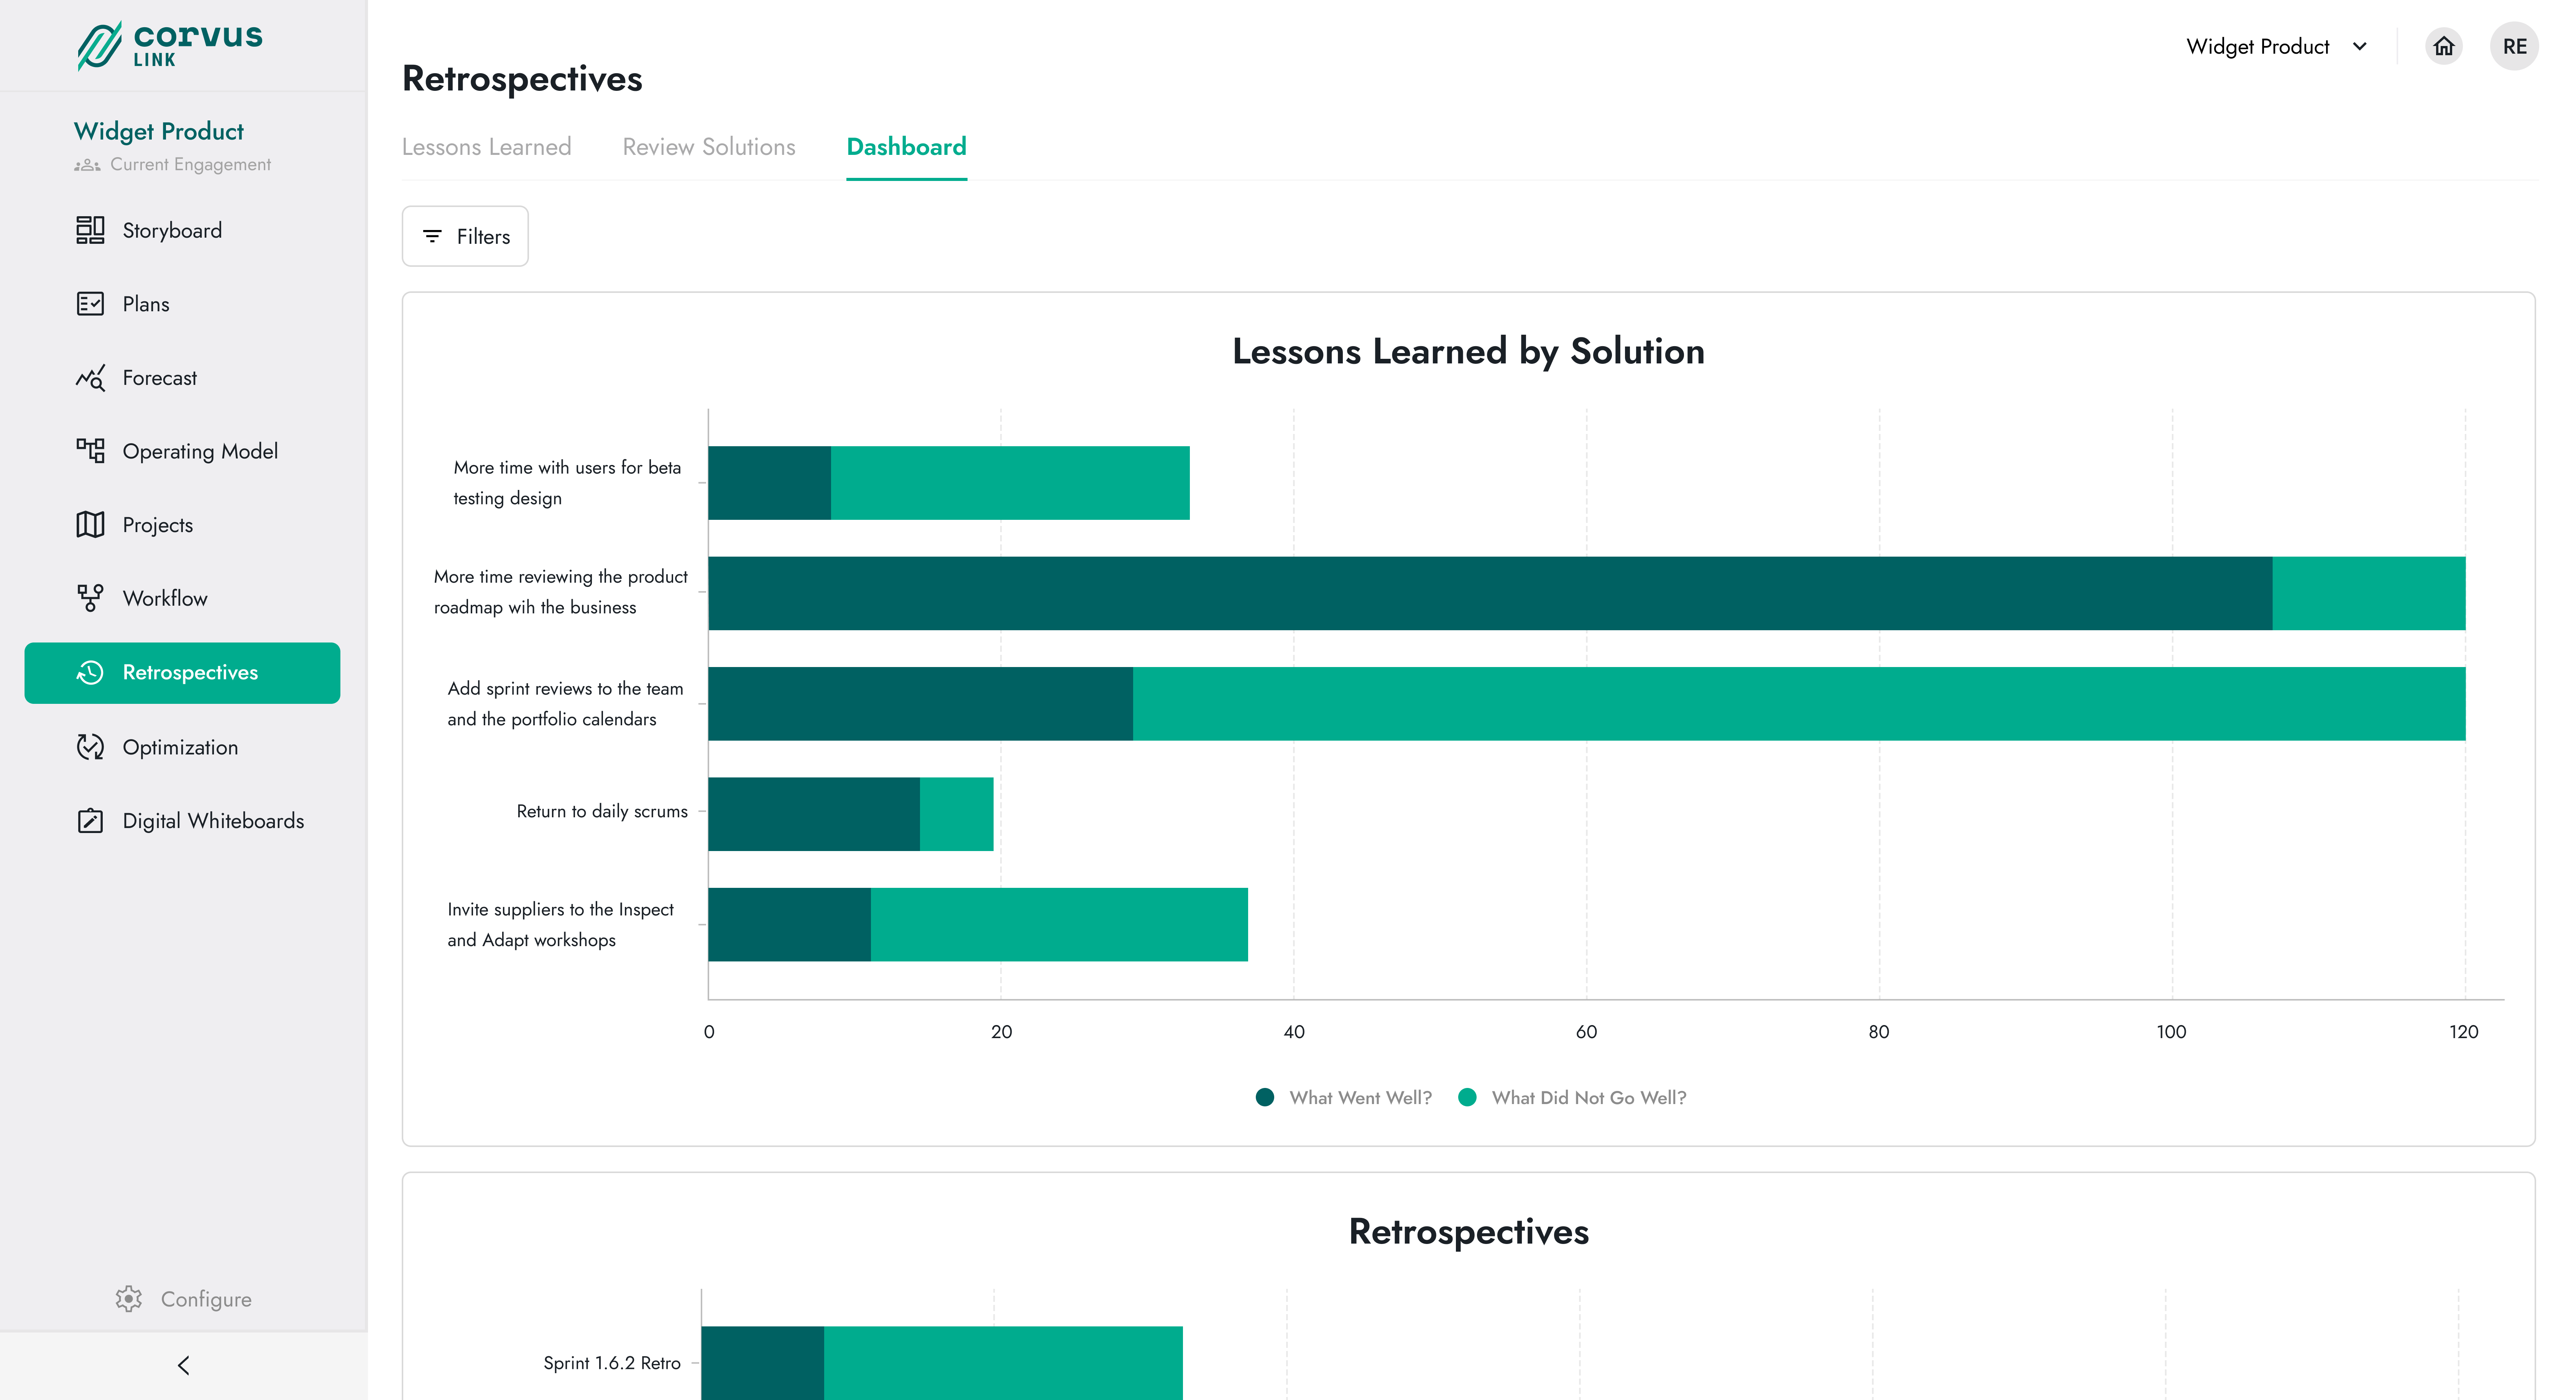
Task: Open the Operating Model icon
Action: coord(90,451)
